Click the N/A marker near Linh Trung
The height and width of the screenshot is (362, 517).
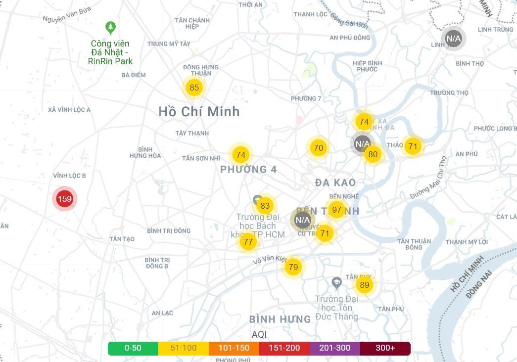point(453,38)
